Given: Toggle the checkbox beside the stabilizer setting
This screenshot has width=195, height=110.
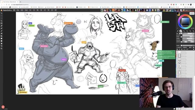Looking at the screenshot, I should (181, 42).
